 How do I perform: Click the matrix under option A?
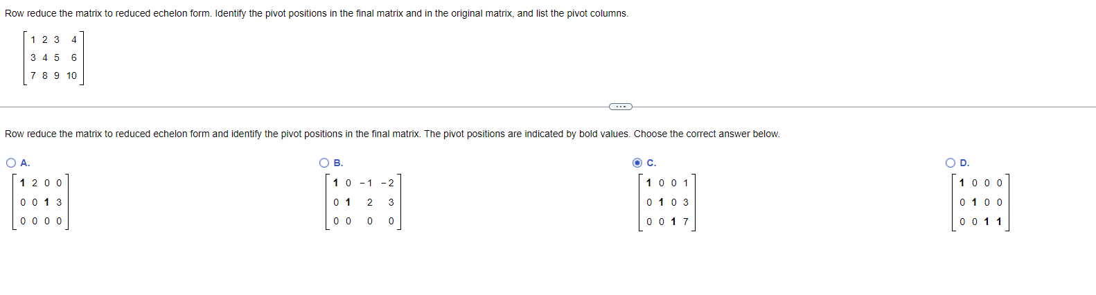coord(41,202)
